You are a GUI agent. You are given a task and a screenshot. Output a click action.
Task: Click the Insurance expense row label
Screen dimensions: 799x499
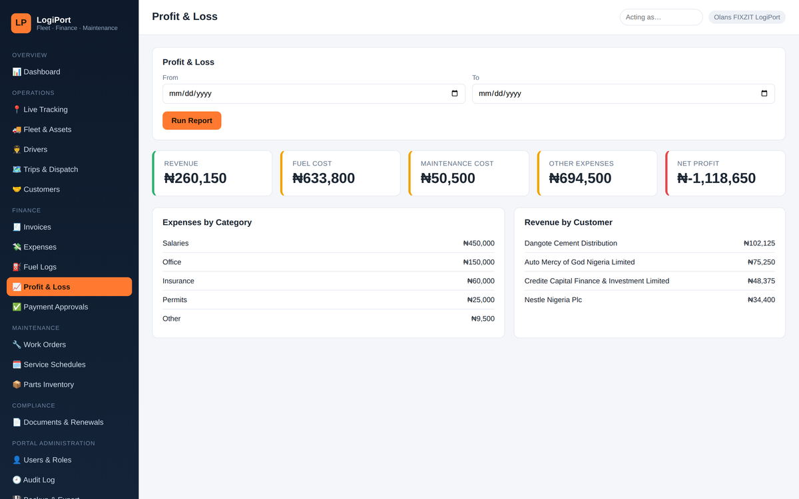click(x=178, y=281)
